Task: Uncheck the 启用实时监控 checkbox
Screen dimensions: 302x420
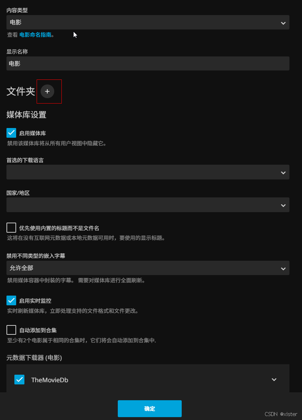Action: pyautogui.click(x=11, y=301)
